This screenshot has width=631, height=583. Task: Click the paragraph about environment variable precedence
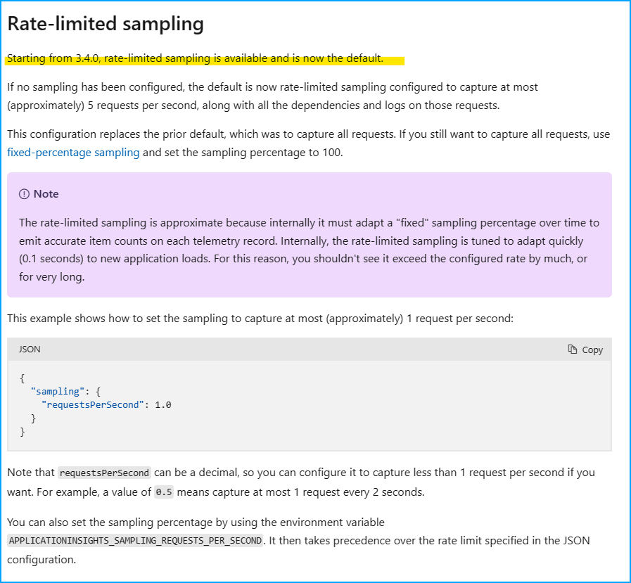tap(302, 541)
